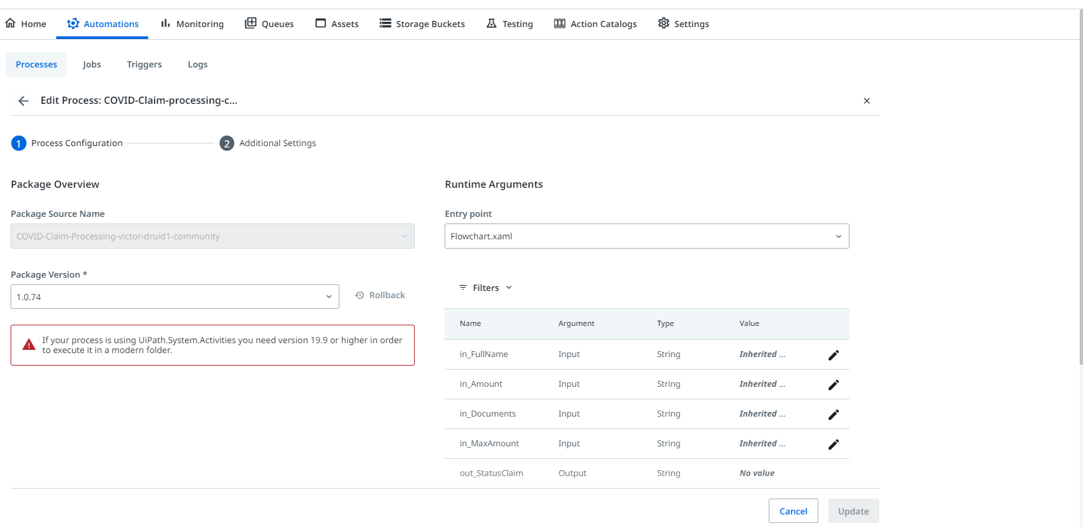Expand the Entry point dropdown
The height and width of the screenshot is (527, 1083).
pyautogui.click(x=646, y=236)
